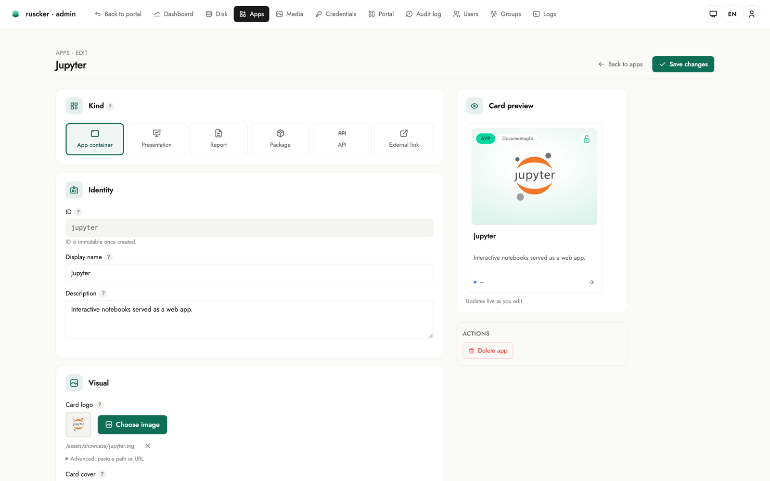Screen dimensions: 770x481
Task: Open the Logs section
Action: point(545,14)
